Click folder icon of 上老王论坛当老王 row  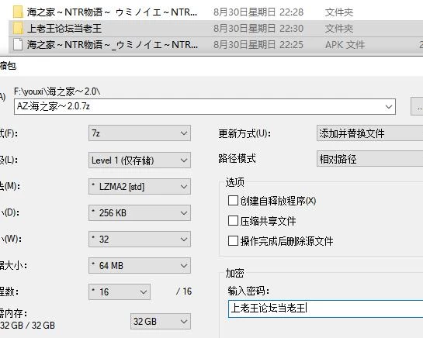click(x=18, y=28)
